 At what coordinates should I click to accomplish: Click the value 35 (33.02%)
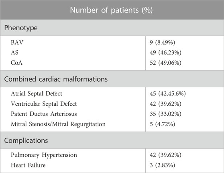click(x=165, y=114)
